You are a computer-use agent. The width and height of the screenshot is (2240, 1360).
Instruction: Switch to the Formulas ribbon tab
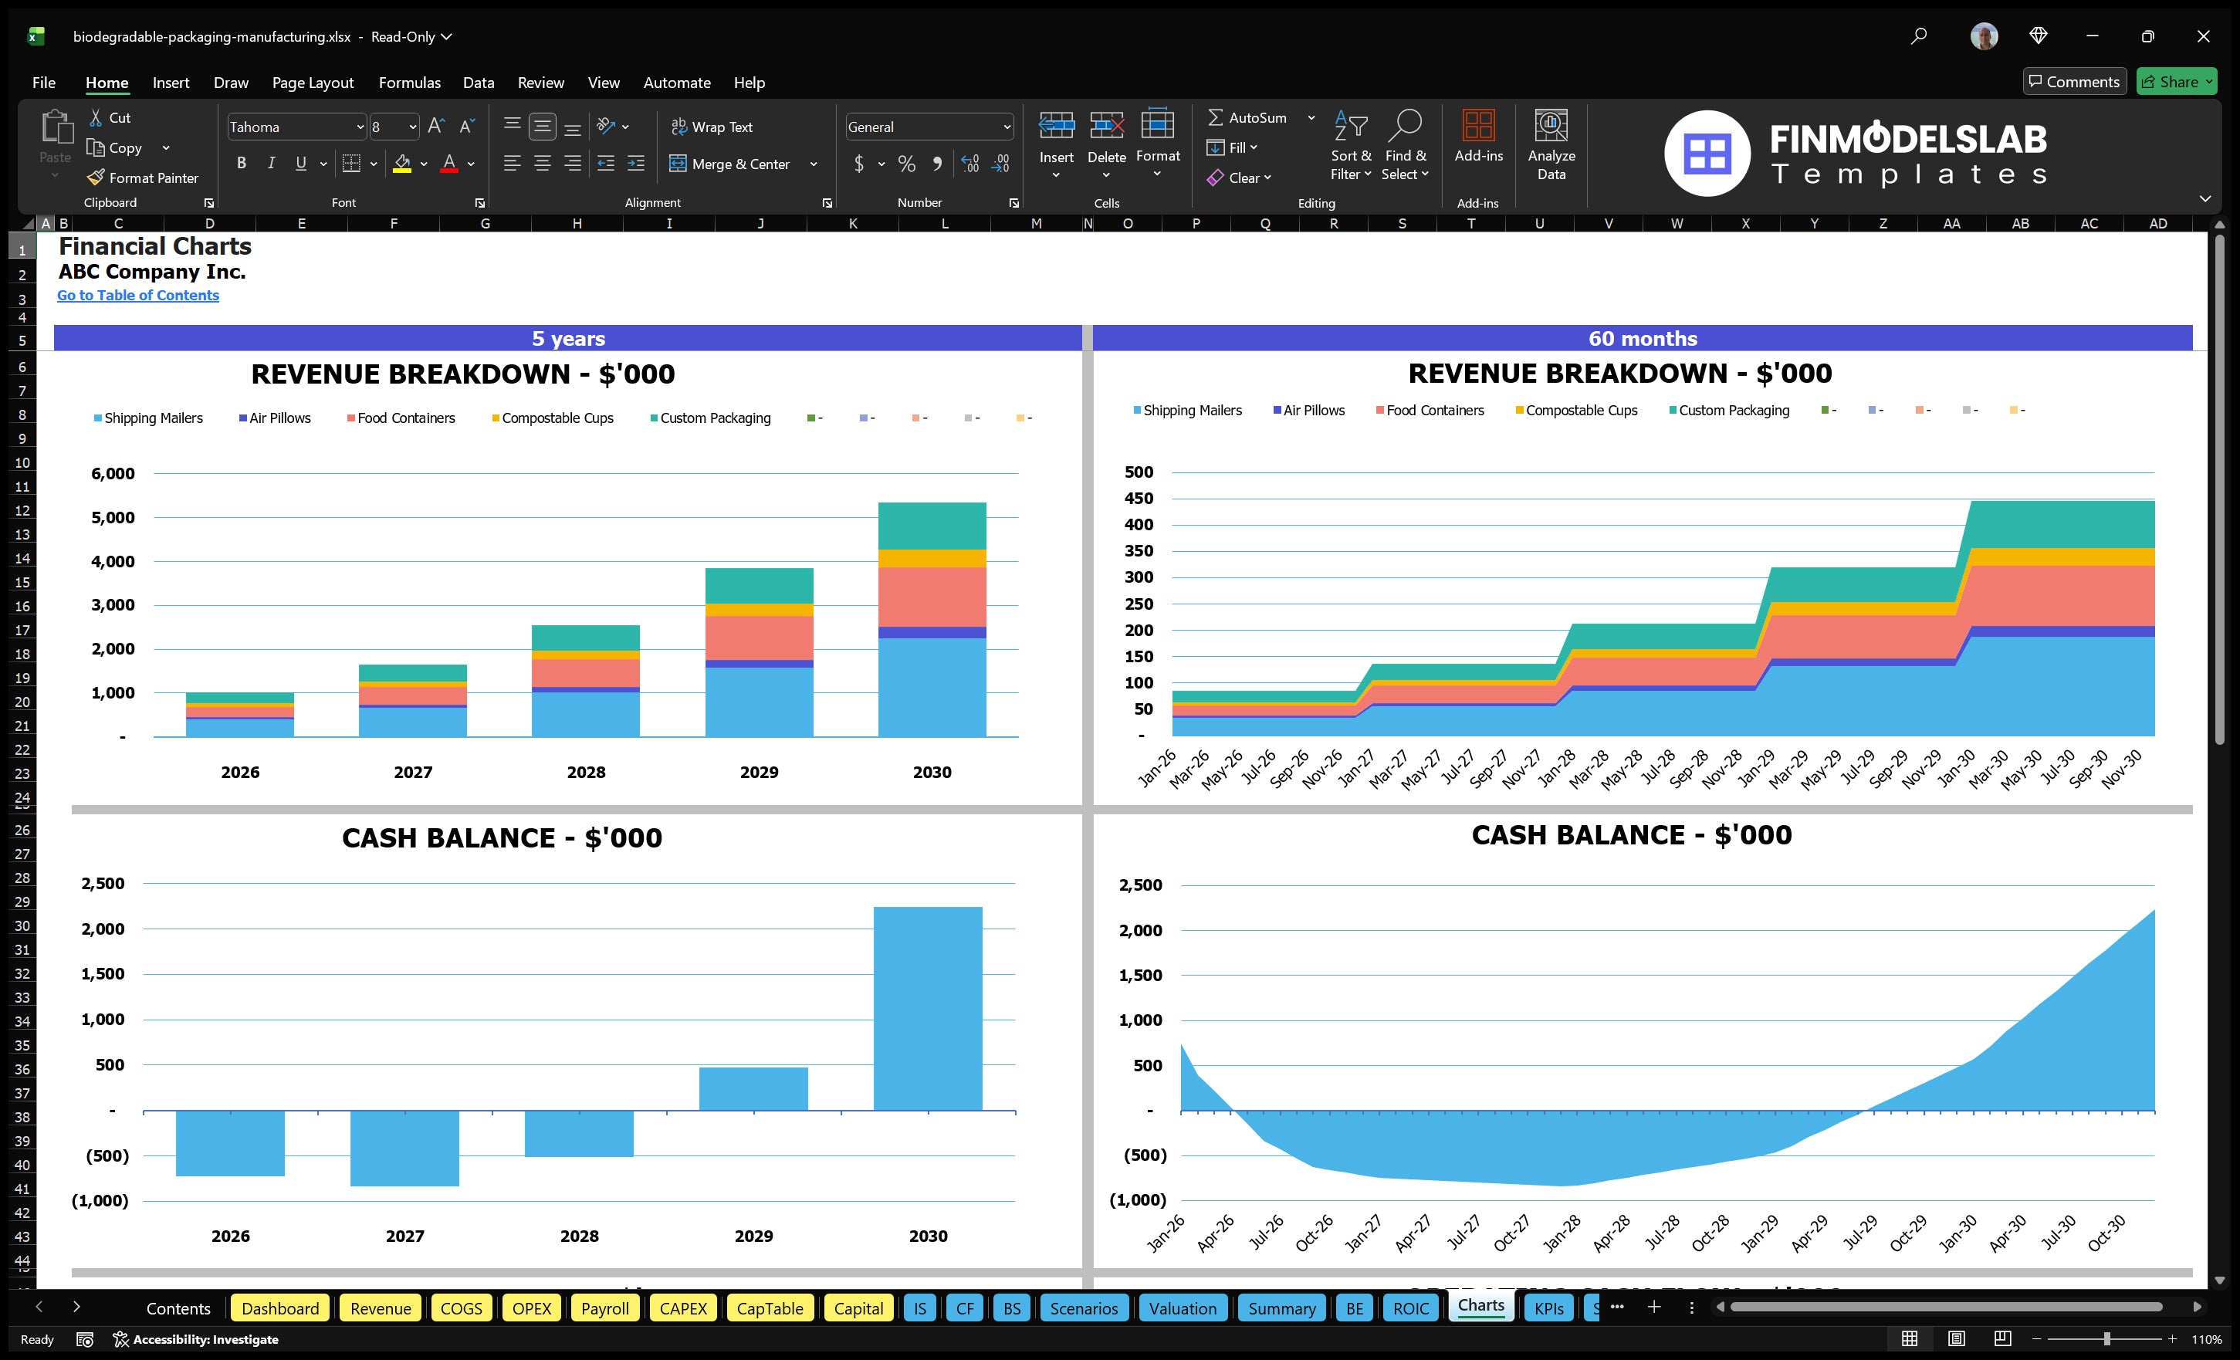[x=409, y=82]
